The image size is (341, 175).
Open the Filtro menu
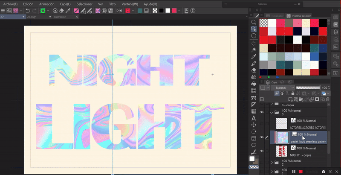[x=112, y=4]
